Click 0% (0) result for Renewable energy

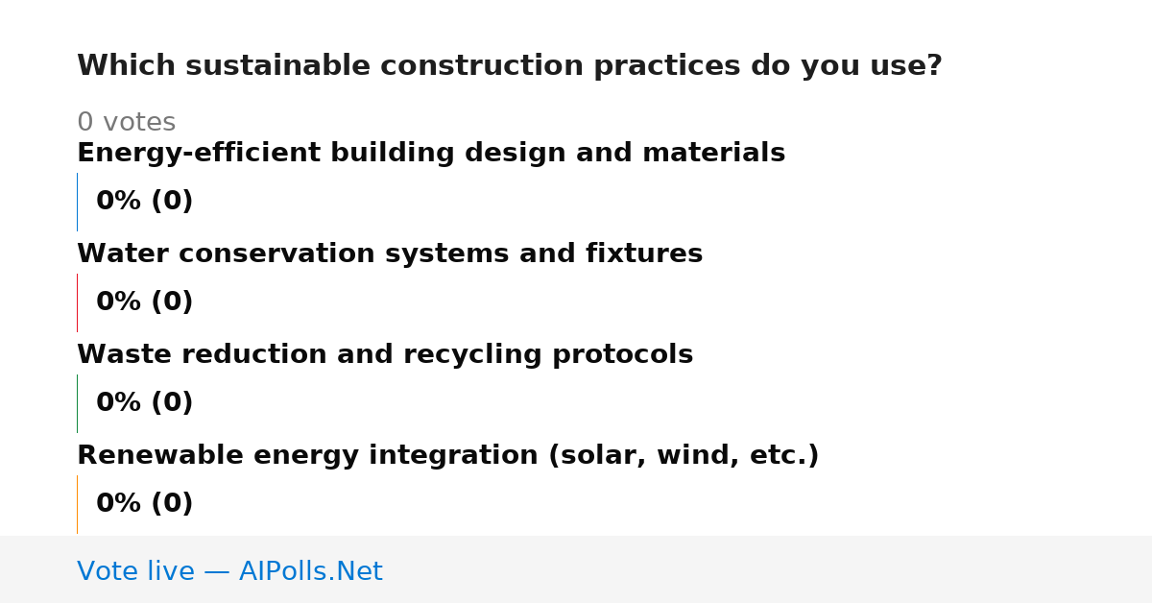pos(145,504)
